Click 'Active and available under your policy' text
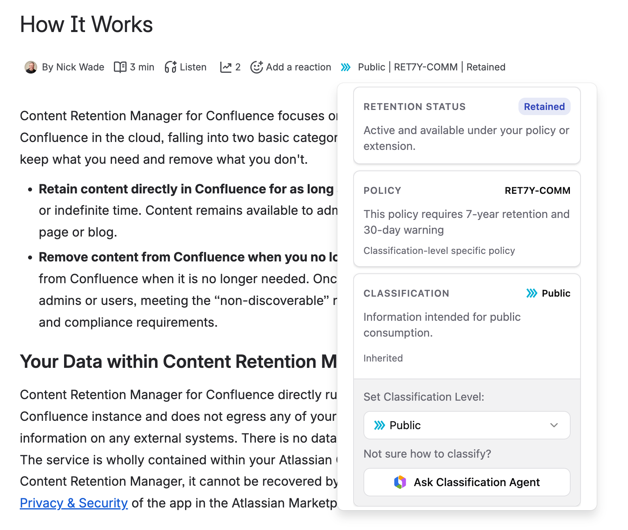Screen dimensions: 628x530 point(467,138)
